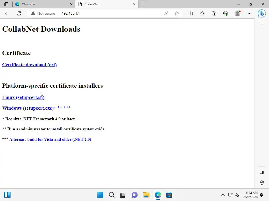Open the Linux setupcert.sh link
Image resolution: width=269 pixels, height=201 pixels.
coord(23,97)
